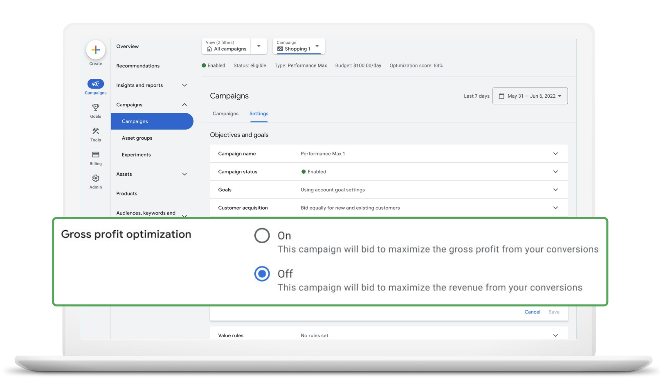
Task: Open Asset groups
Action: click(x=137, y=138)
